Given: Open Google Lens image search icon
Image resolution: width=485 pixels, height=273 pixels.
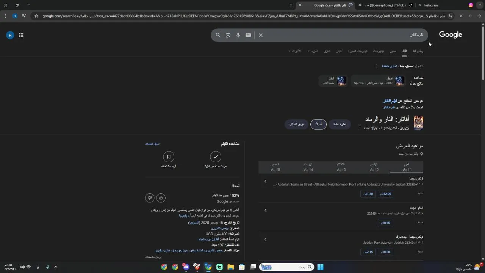Looking at the screenshot, I should (228, 35).
